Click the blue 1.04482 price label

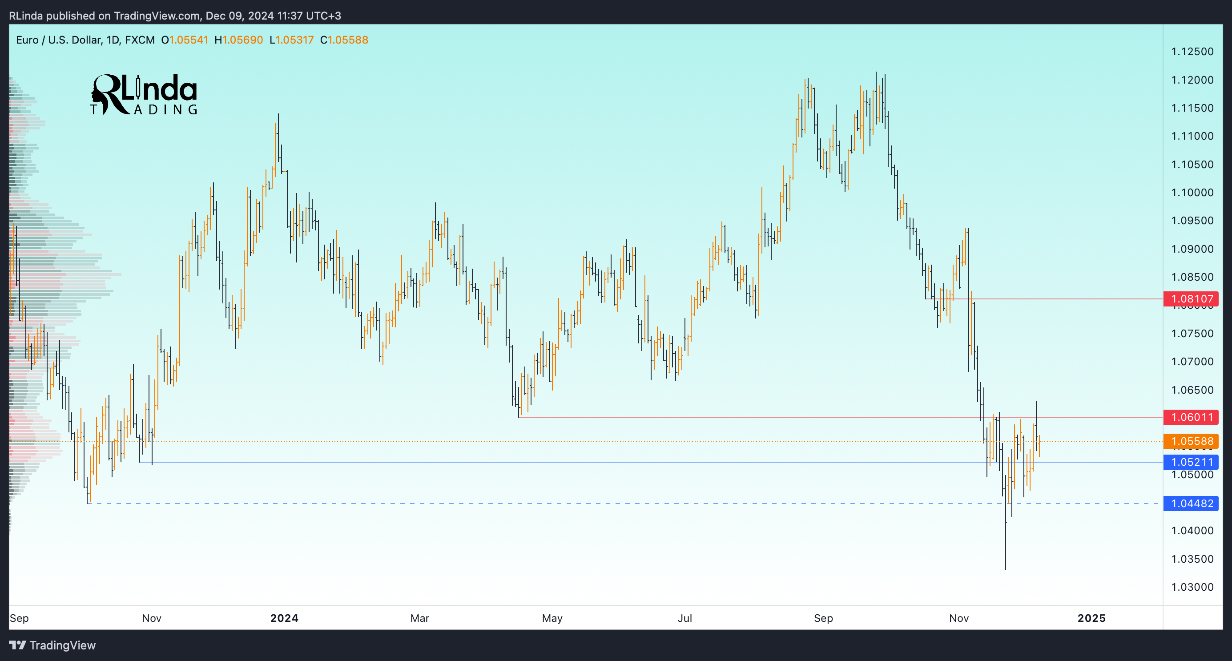(x=1191, y=503)
